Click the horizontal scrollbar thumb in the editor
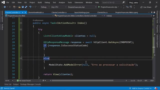 82,80
